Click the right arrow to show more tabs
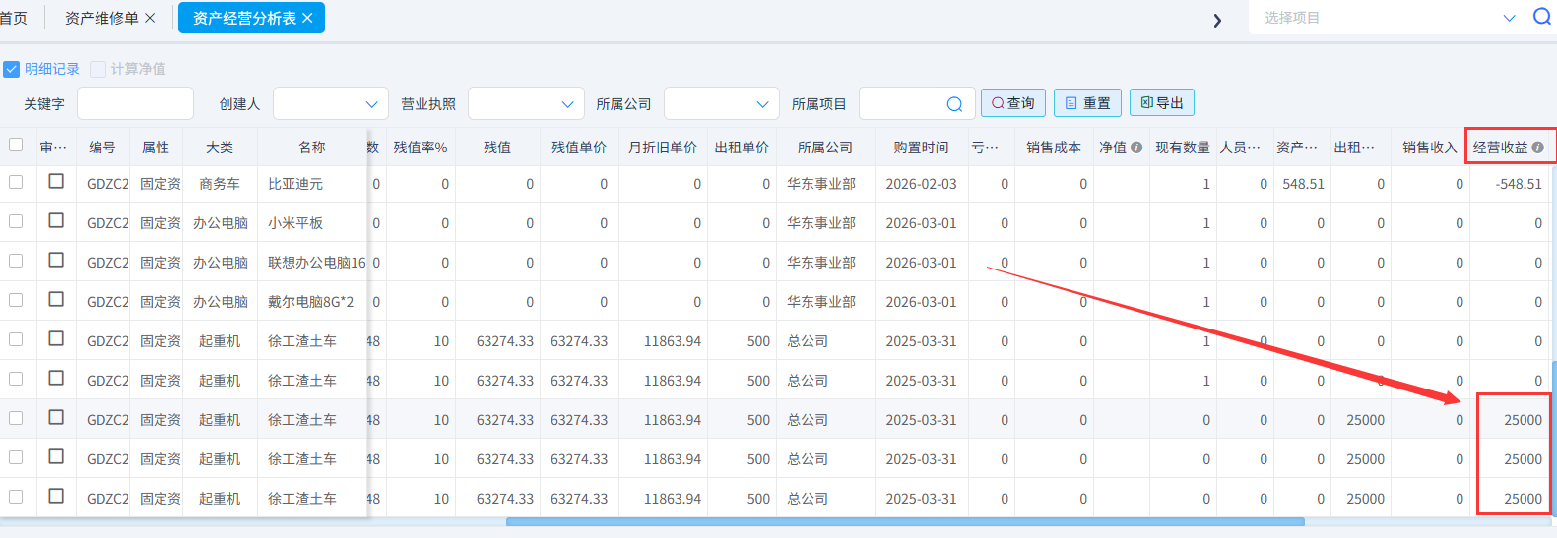 click(x=1217, y=20)
